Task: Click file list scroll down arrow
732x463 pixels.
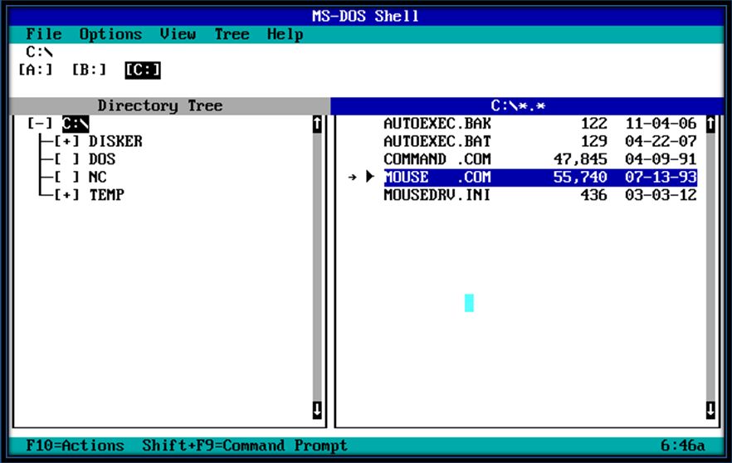Action: coord(710,410)
